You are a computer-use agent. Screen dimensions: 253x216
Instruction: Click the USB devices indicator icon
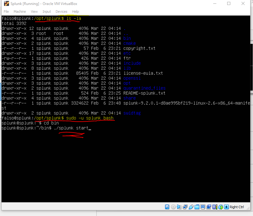point(191,207)
